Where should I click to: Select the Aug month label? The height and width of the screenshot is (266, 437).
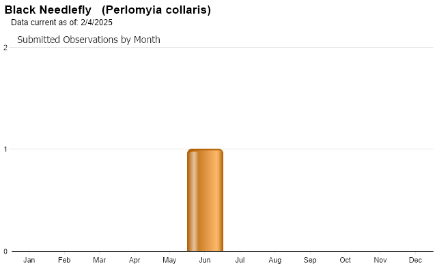coord(274,260)
